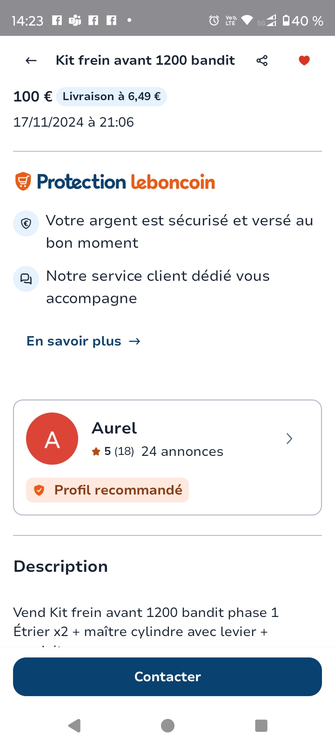This screenshot has width=335, height=745.
Task: Toggle the red heart favorite icon
Action: 304,61
